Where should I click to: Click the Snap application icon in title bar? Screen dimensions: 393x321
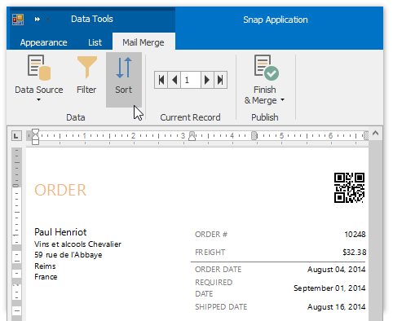click(18, 20)
